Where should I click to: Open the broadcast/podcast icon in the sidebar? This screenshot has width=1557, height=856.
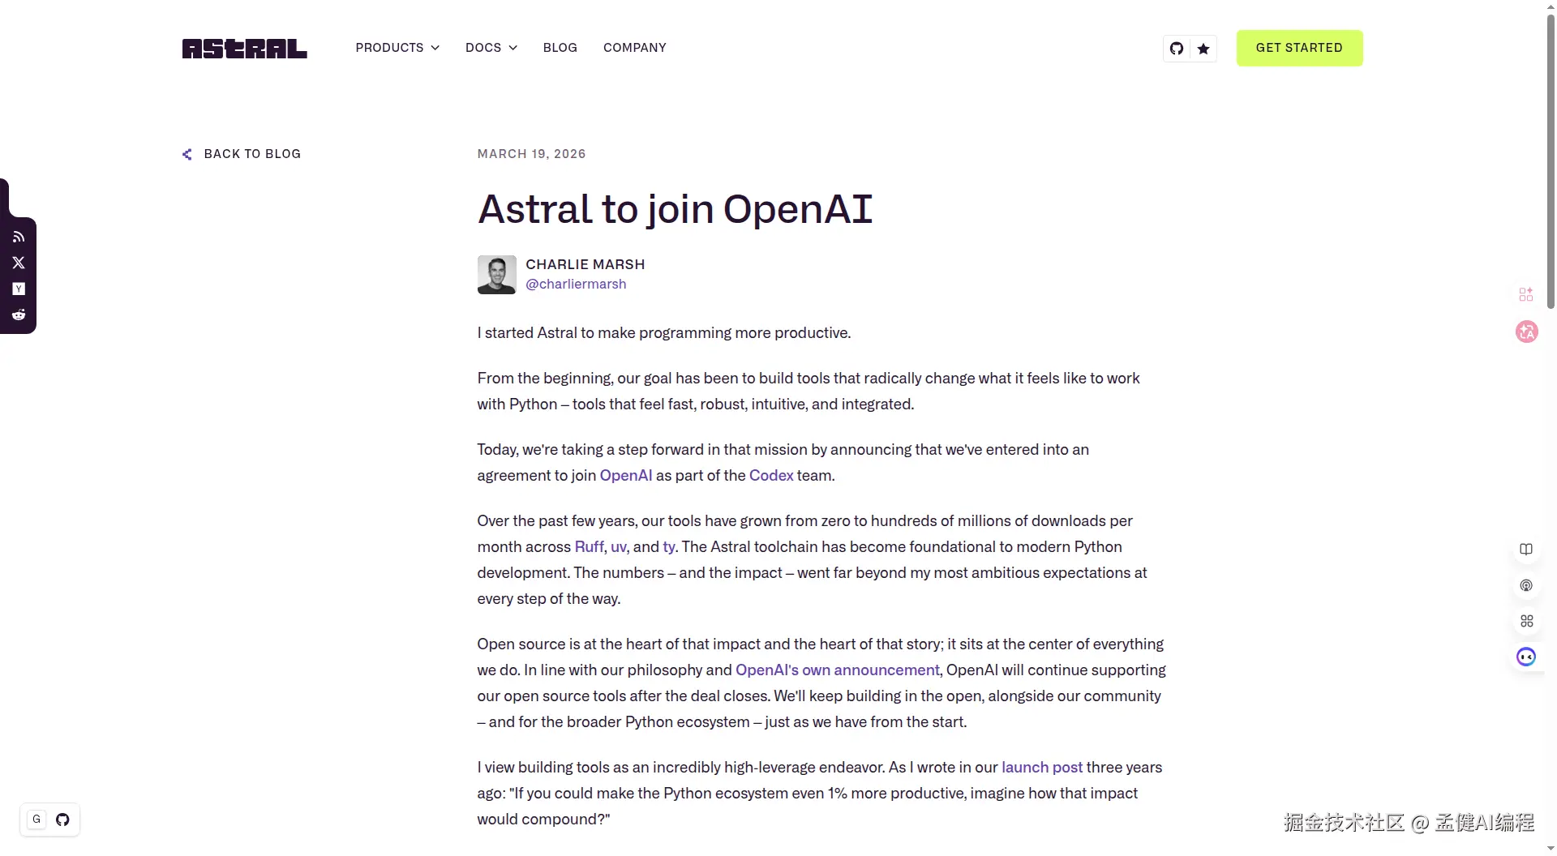click(1526, 584)
